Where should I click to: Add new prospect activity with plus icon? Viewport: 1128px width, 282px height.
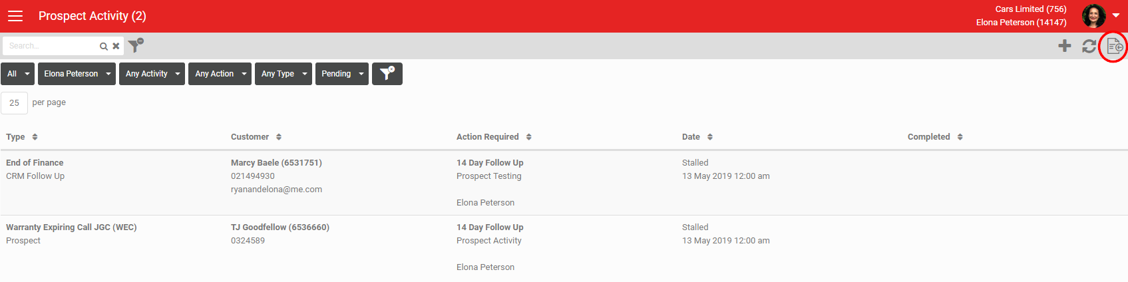(1065, 46)
